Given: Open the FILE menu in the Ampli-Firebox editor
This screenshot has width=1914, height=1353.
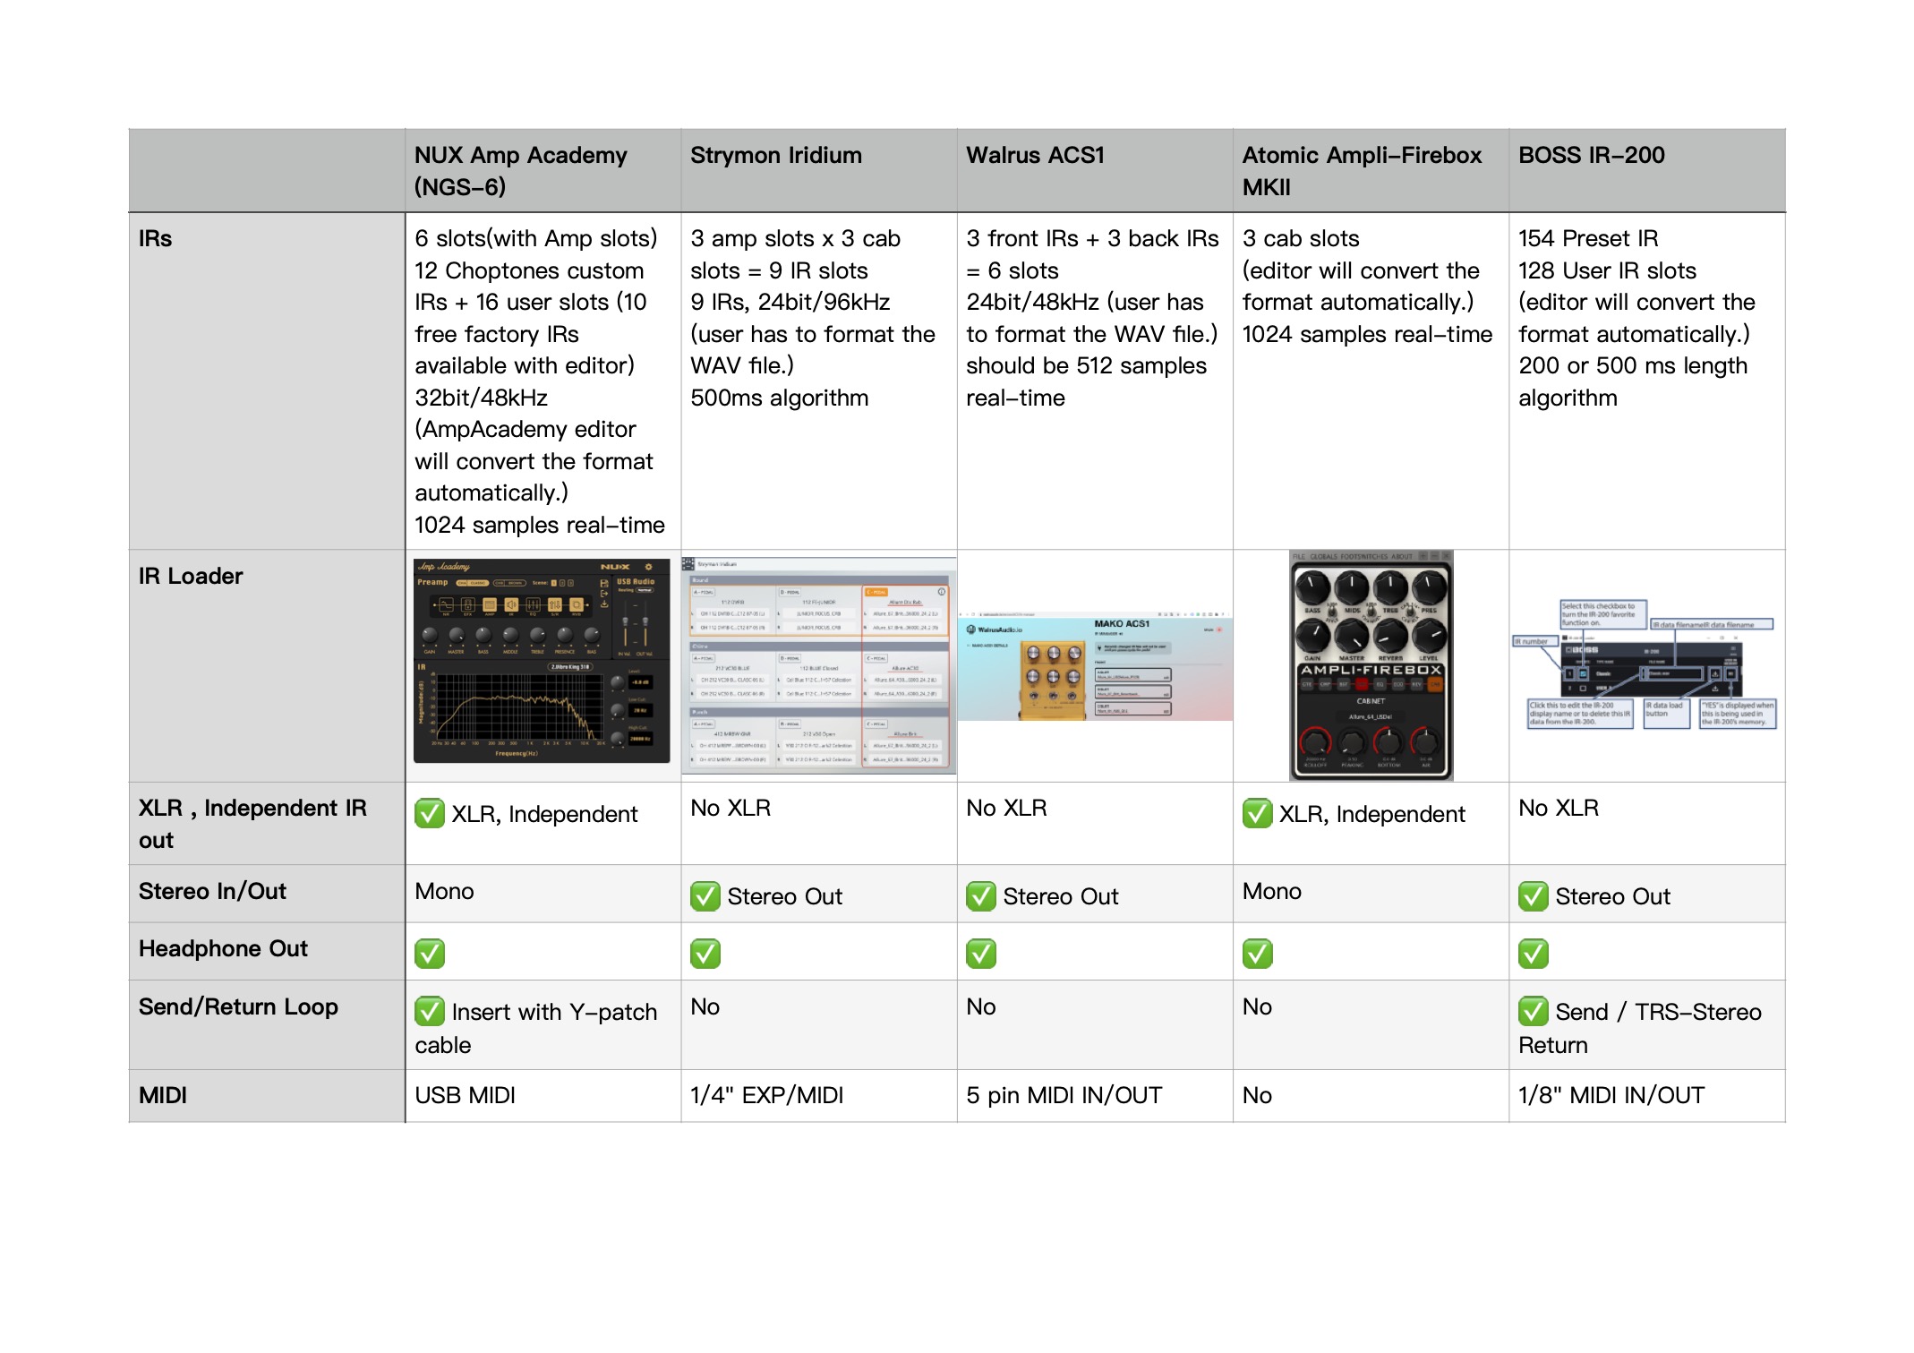Looking at the screenshot, I should 1299,556.
